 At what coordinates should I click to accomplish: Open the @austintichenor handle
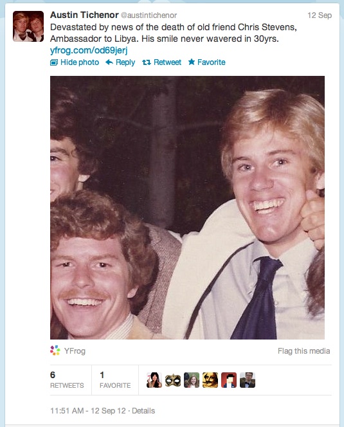click(x=149, y=15)
